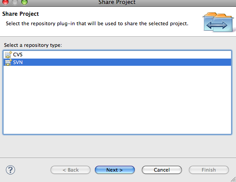This screenshot has height=182, width=236.
Task: Select CVS as the repository type
Action: click(117, 55)
